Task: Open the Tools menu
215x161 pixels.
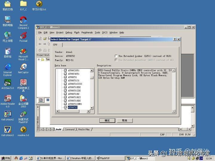Action: point(97,32)
